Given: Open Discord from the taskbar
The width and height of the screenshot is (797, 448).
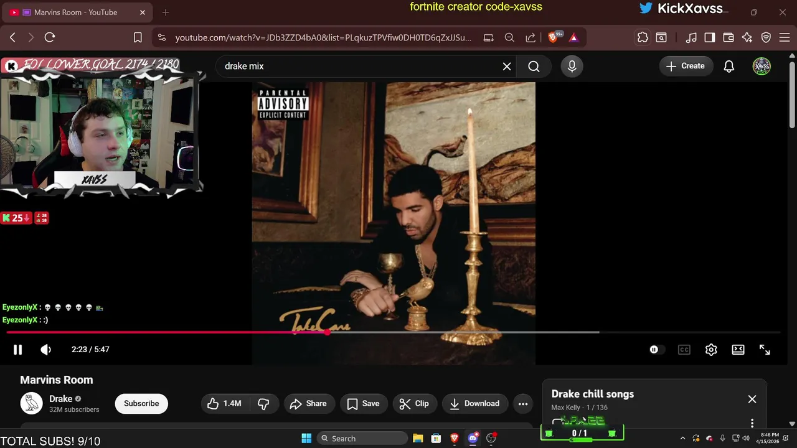Looking at the screenshot, I should click(x=473, y=438).
